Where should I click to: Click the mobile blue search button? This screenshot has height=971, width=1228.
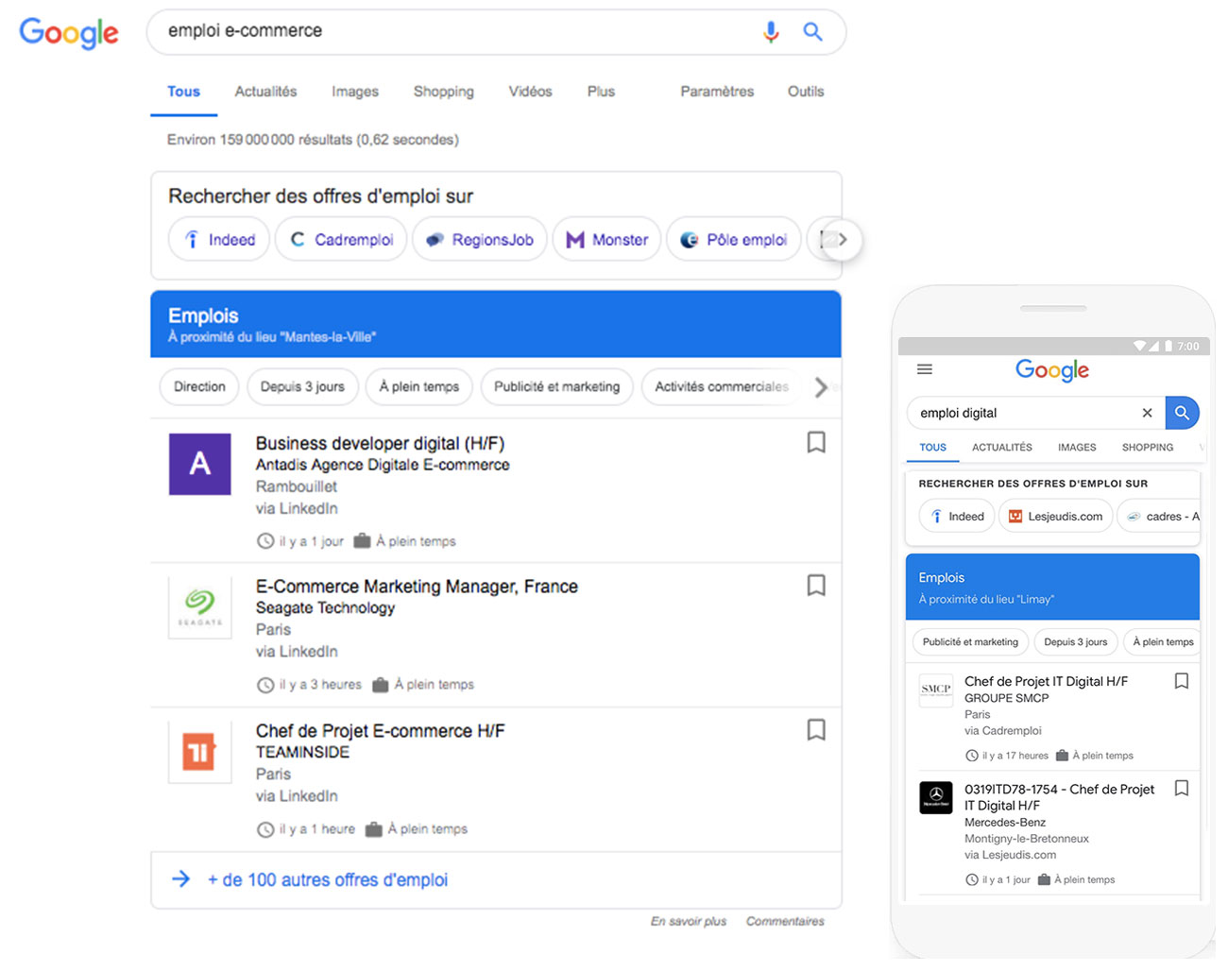(1182, 413)
